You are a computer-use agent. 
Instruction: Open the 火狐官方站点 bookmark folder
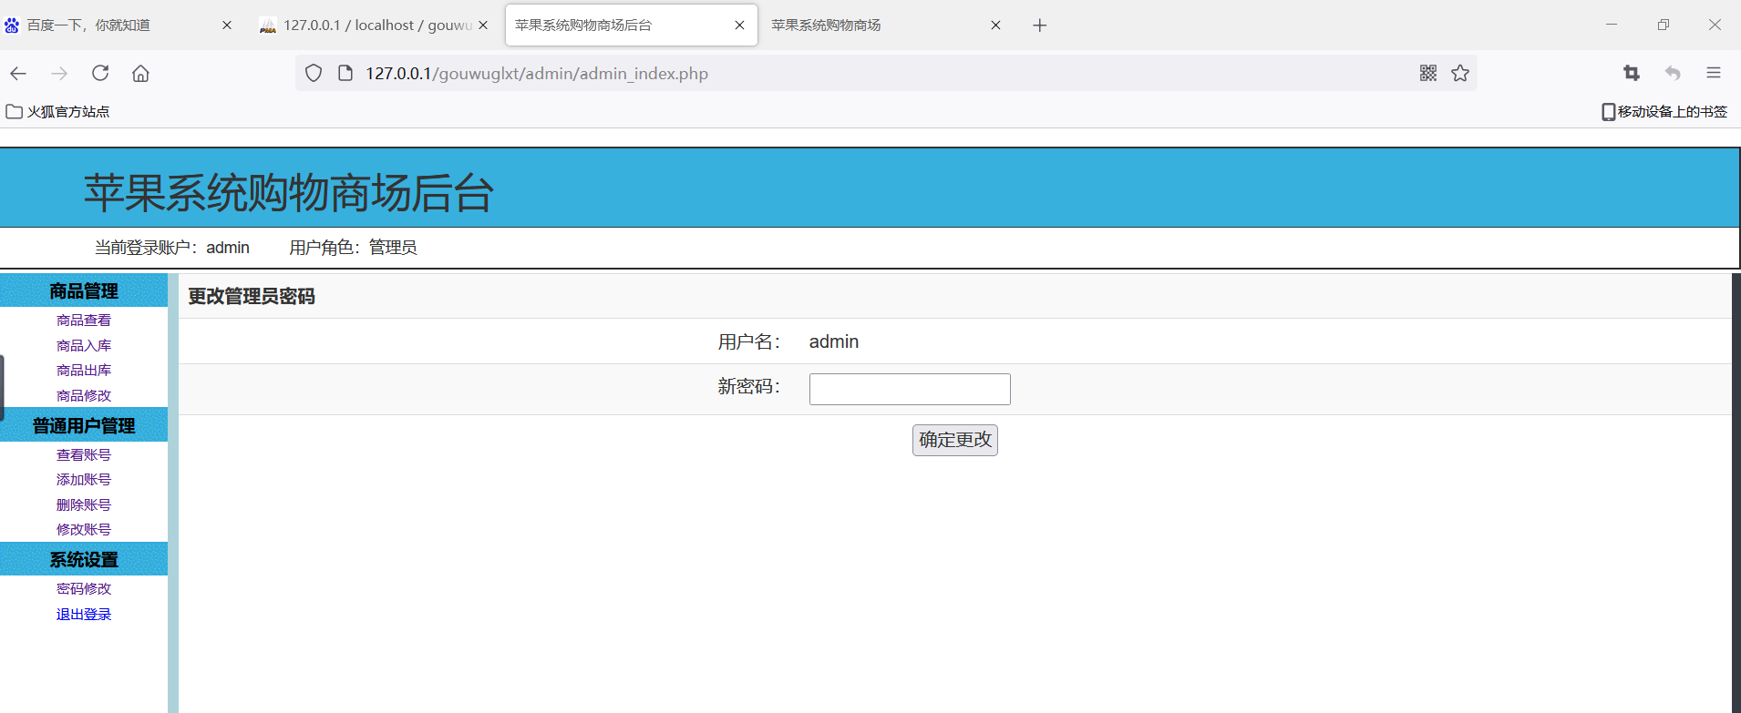(57, 112)
